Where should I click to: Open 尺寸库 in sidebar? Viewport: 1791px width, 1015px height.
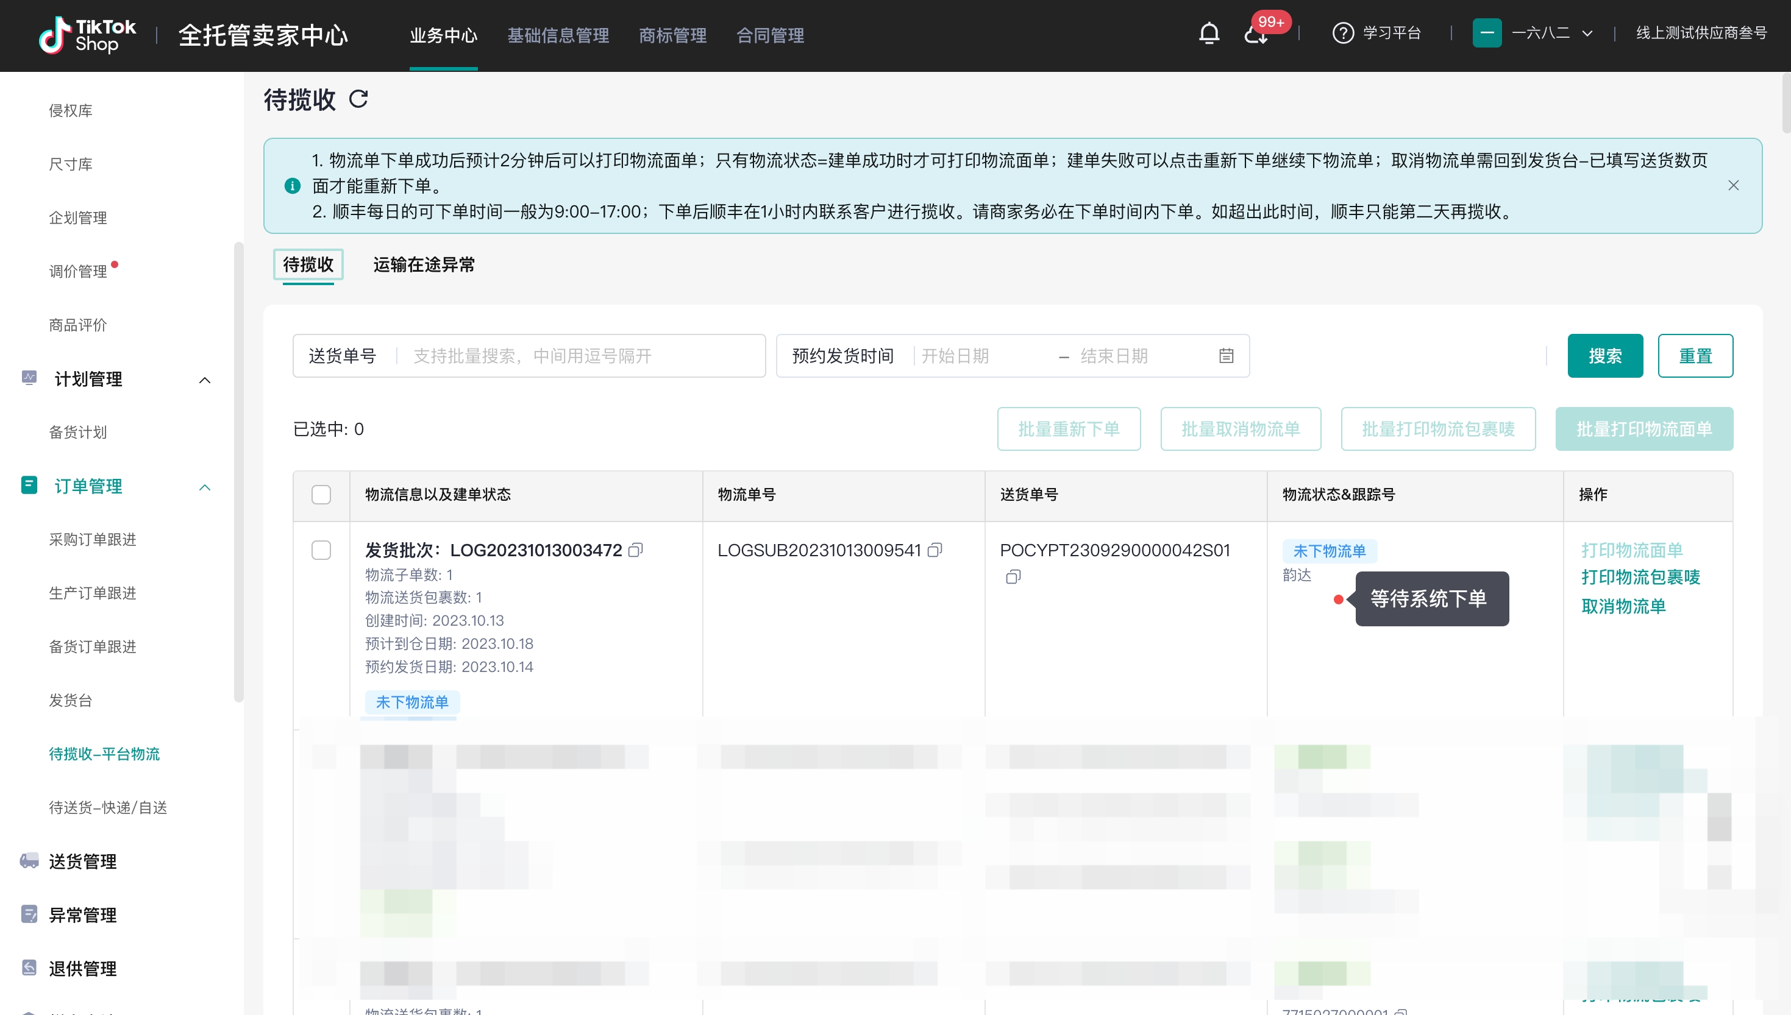[x=71, y=164]
